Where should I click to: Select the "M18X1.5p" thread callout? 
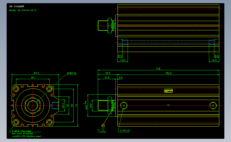pos(72,73)
